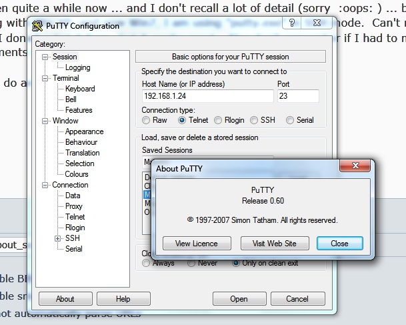Collapse the Terminal tree node
Image resolution: width=406 pixels, height=325 pixels.
click(x=45, y=78)
